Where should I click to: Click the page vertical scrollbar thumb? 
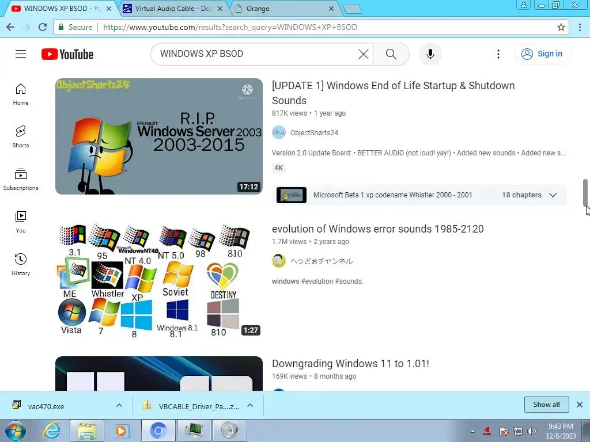pyautogui.click(x=586, y=192)
